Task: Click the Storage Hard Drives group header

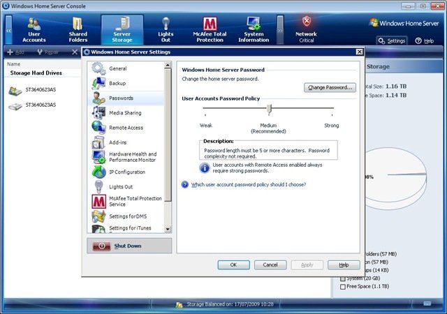Action: pos(36,73)
